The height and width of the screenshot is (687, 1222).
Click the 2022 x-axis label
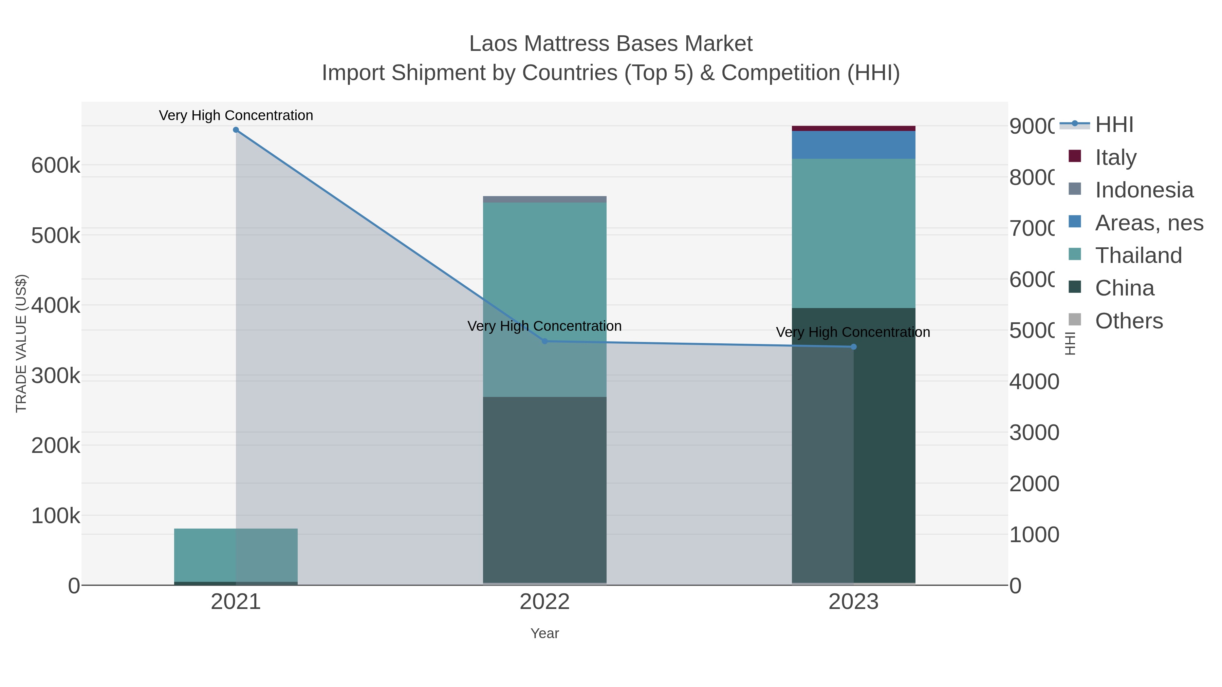tap(544, 602)
